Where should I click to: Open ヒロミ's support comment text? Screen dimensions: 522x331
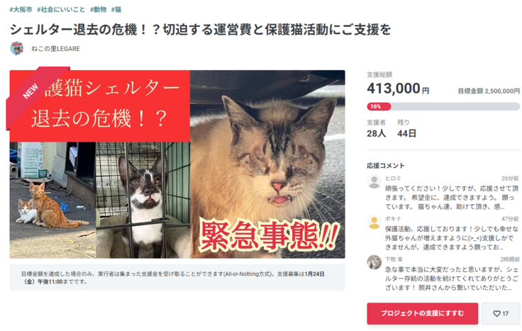[451, 198]
